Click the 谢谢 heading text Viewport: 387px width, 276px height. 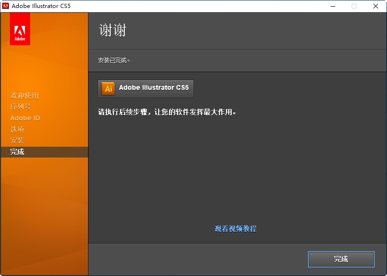pyautogui.click(x=113, y=30)
